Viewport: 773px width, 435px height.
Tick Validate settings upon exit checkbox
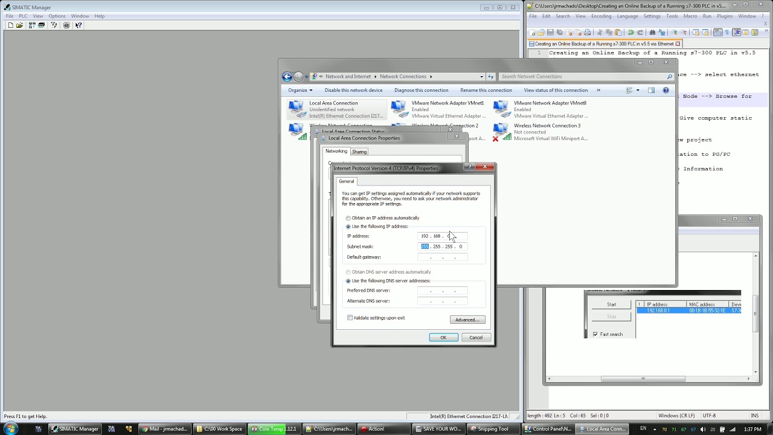[350, 318]
